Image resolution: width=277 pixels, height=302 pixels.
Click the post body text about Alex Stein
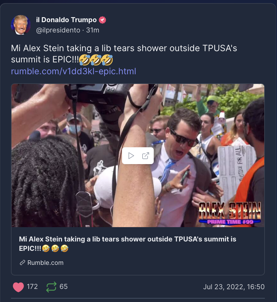click(x=124, y=54)
